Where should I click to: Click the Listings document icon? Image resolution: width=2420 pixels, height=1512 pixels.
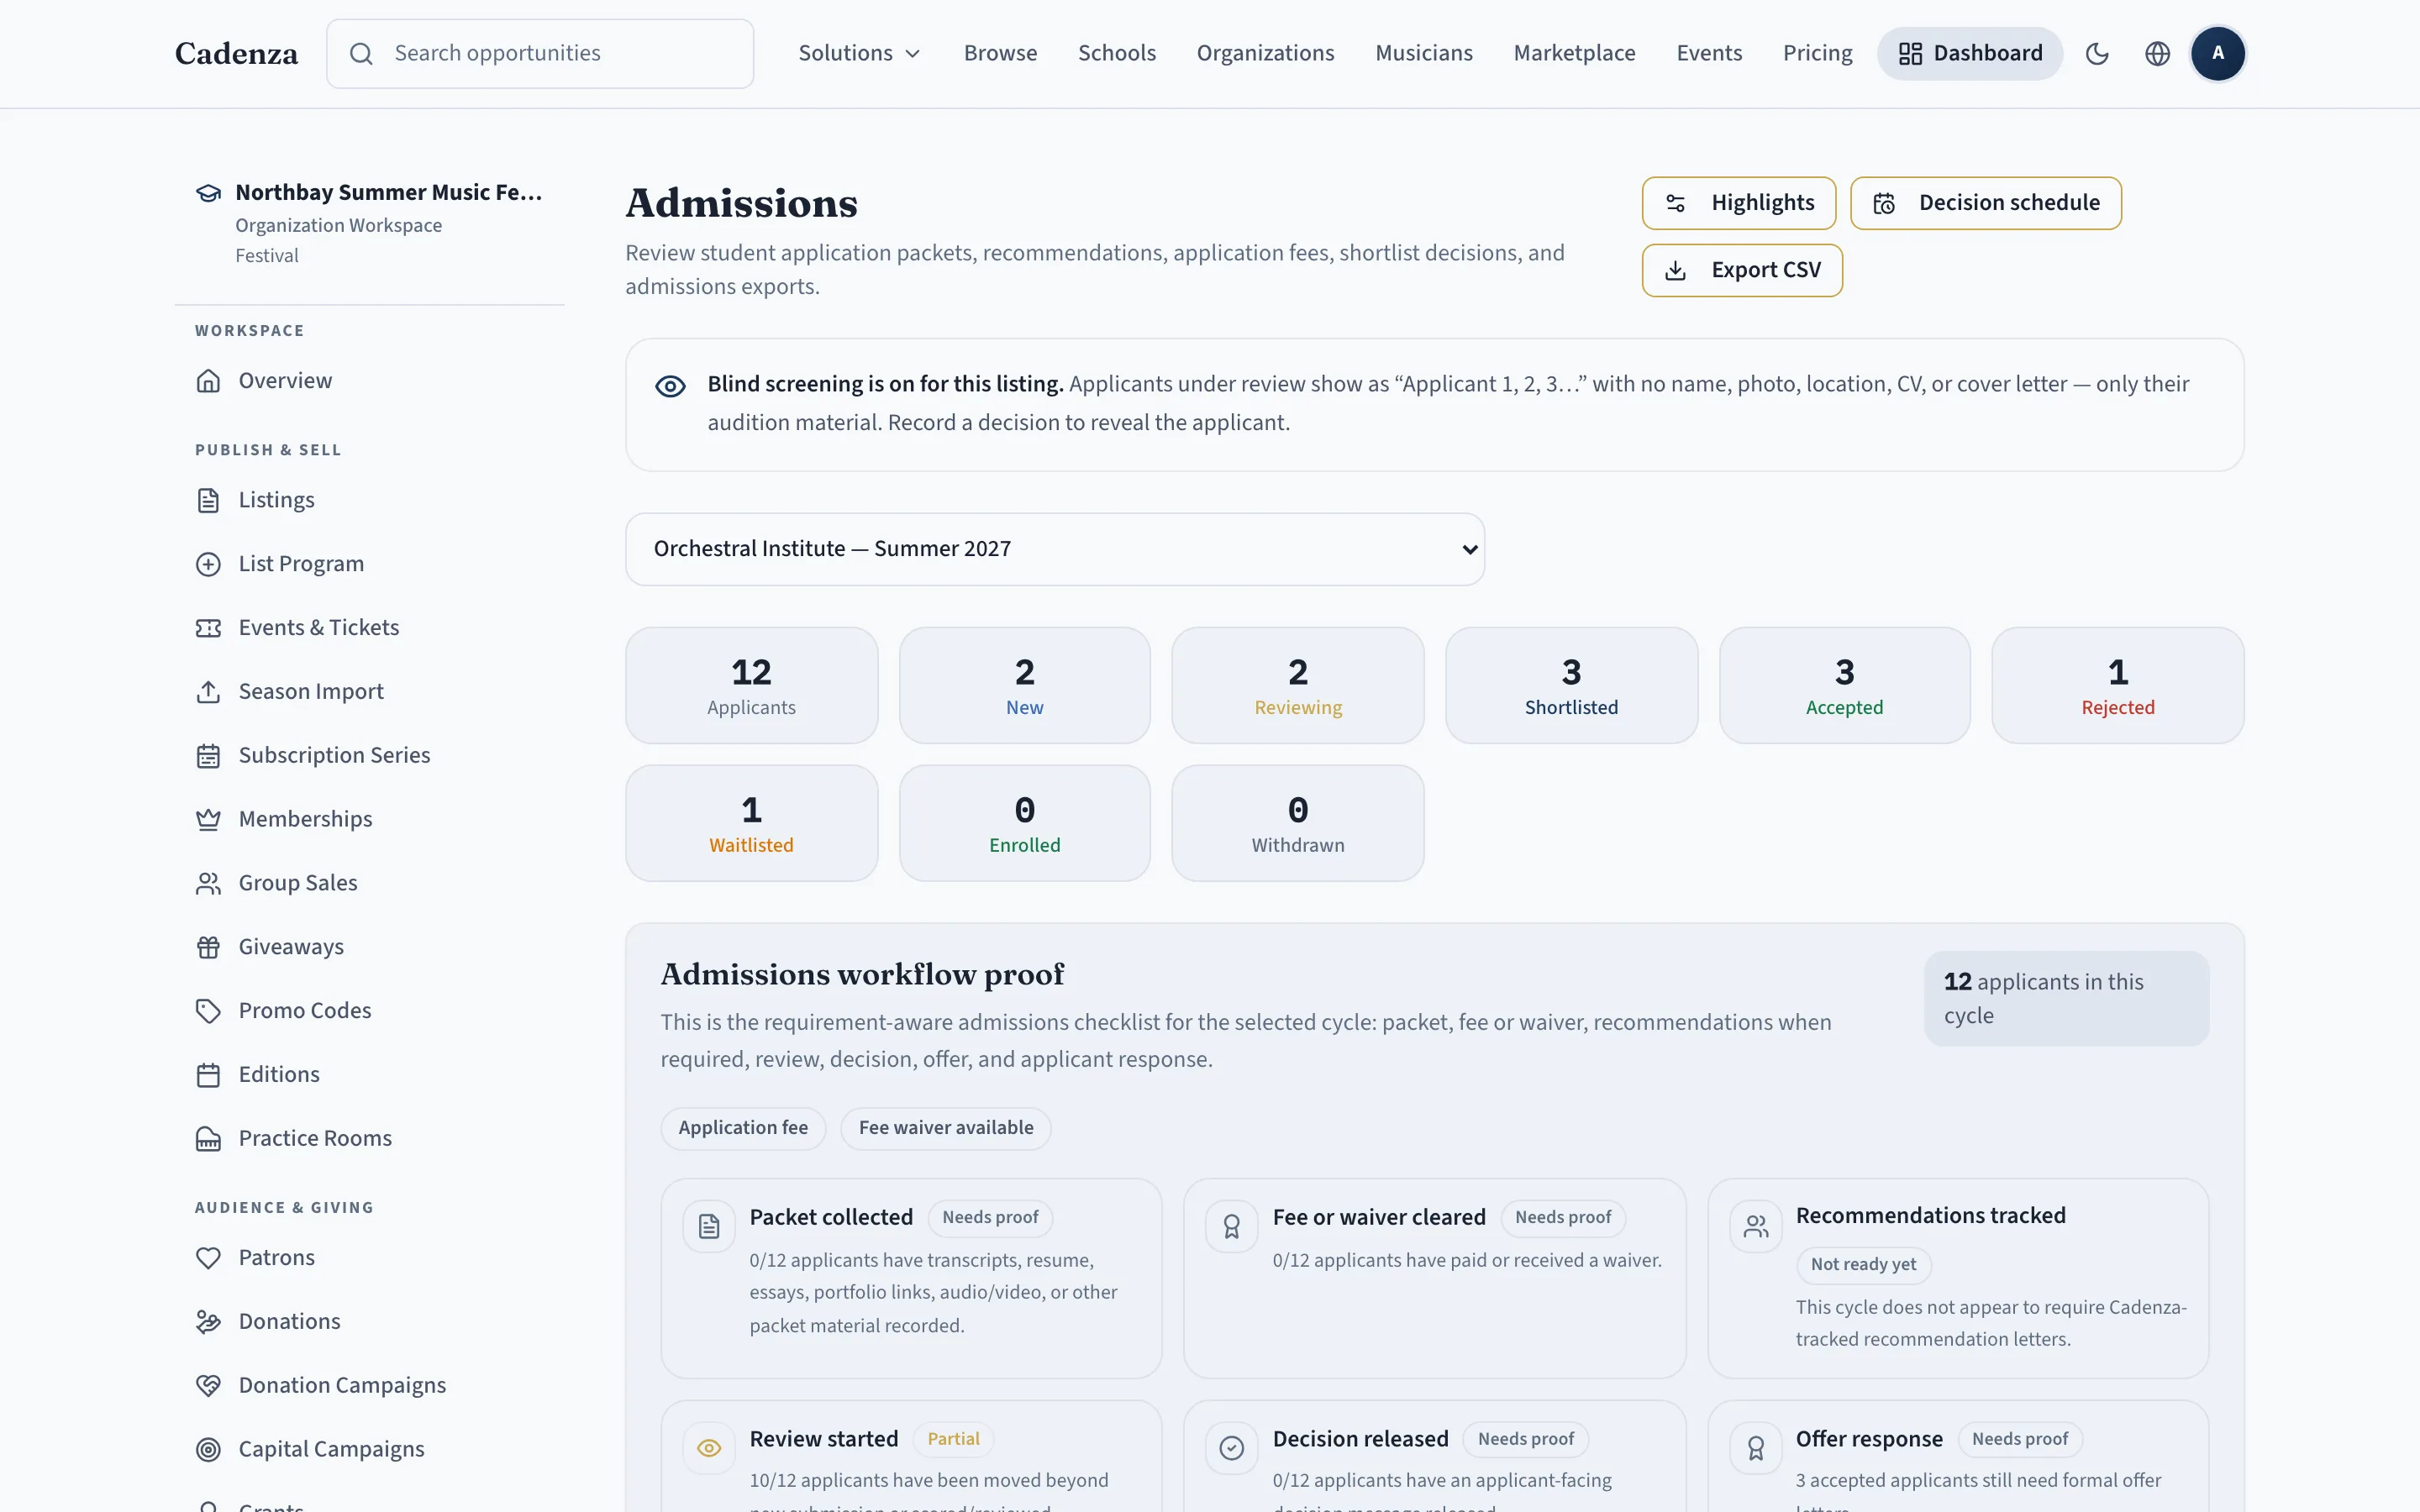click(208, 500)
